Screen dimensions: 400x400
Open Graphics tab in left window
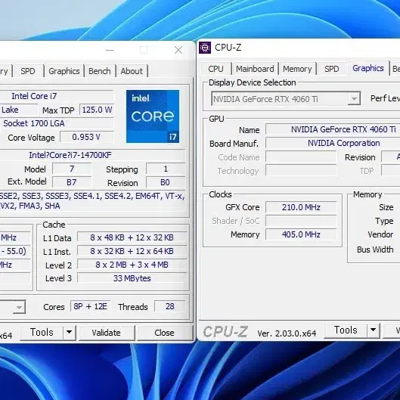tap(64, 71)
